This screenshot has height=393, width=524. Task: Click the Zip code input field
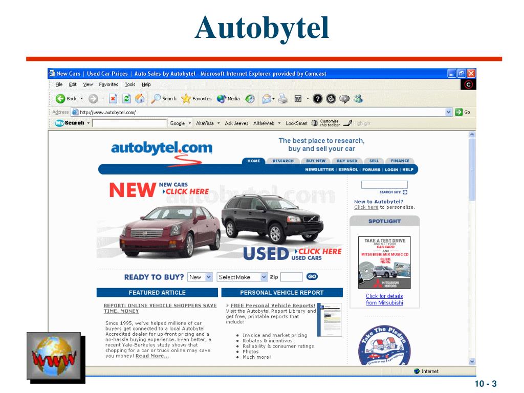pos(291,277)
